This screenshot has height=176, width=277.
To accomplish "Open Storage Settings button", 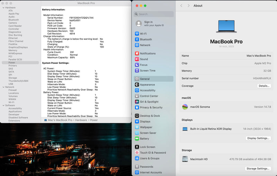I will (258, 169).
